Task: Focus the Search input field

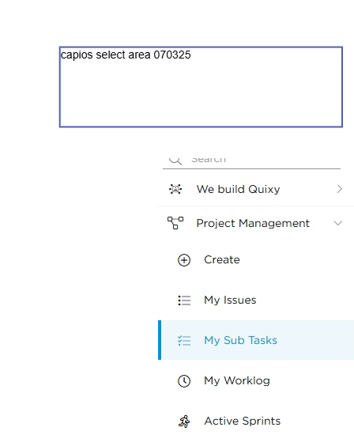Action: click(251, 161)
